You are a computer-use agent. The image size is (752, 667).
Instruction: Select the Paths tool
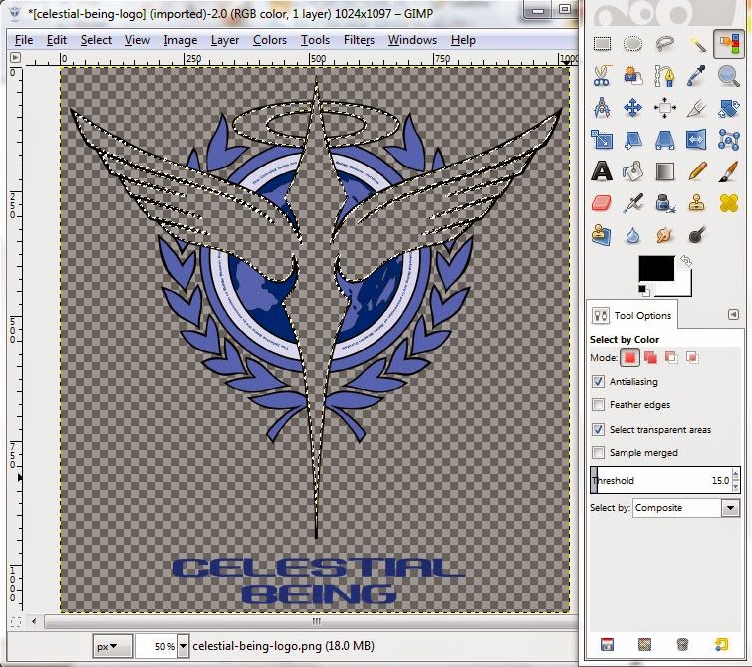click(665, 76)
